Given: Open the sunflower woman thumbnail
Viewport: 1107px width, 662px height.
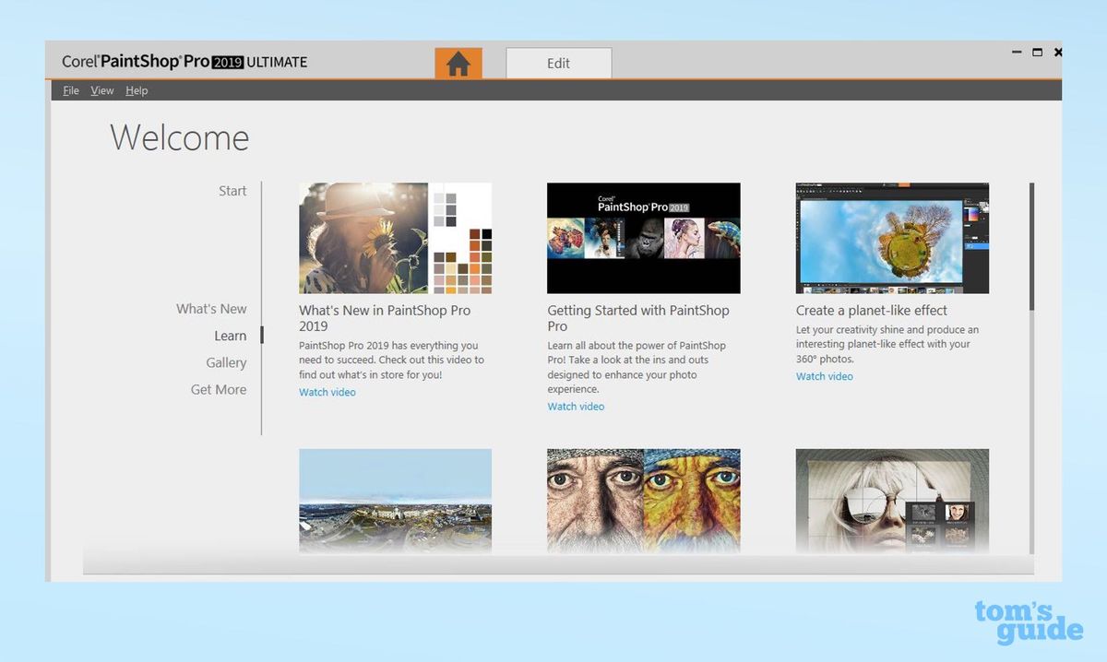Looking at the screenshot, I should click(395, 238).
